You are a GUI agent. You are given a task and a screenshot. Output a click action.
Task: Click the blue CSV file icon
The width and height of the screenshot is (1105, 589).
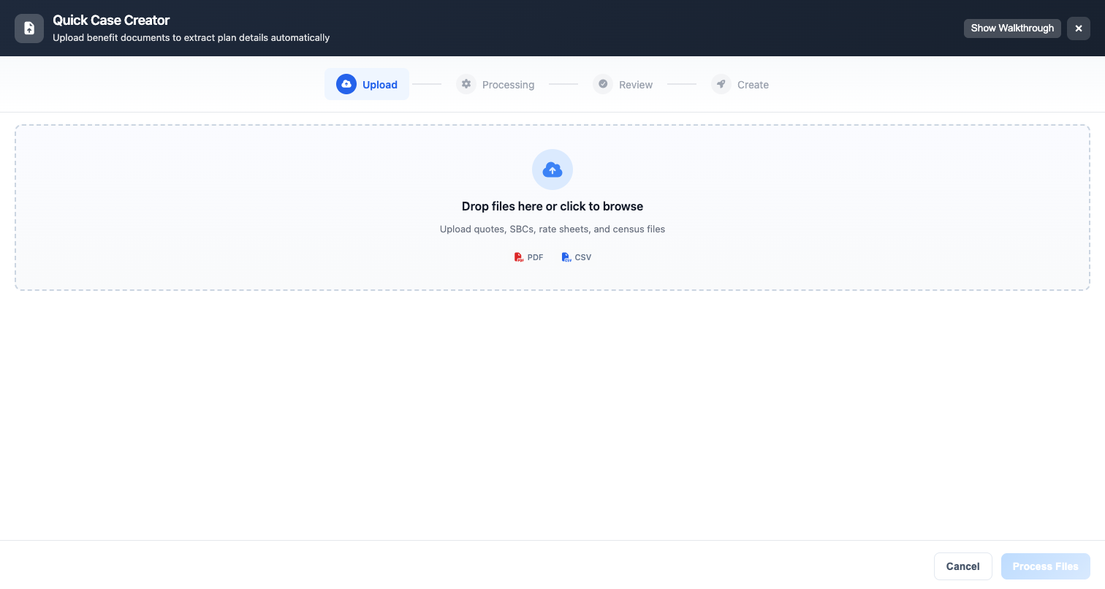pyautogui.click(x=566, y=257)
